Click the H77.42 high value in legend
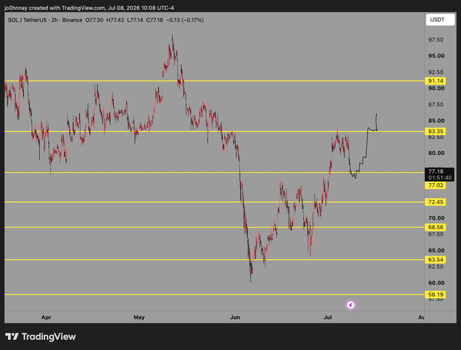Viewport: 461px width, 350px height. pos(115,20)
